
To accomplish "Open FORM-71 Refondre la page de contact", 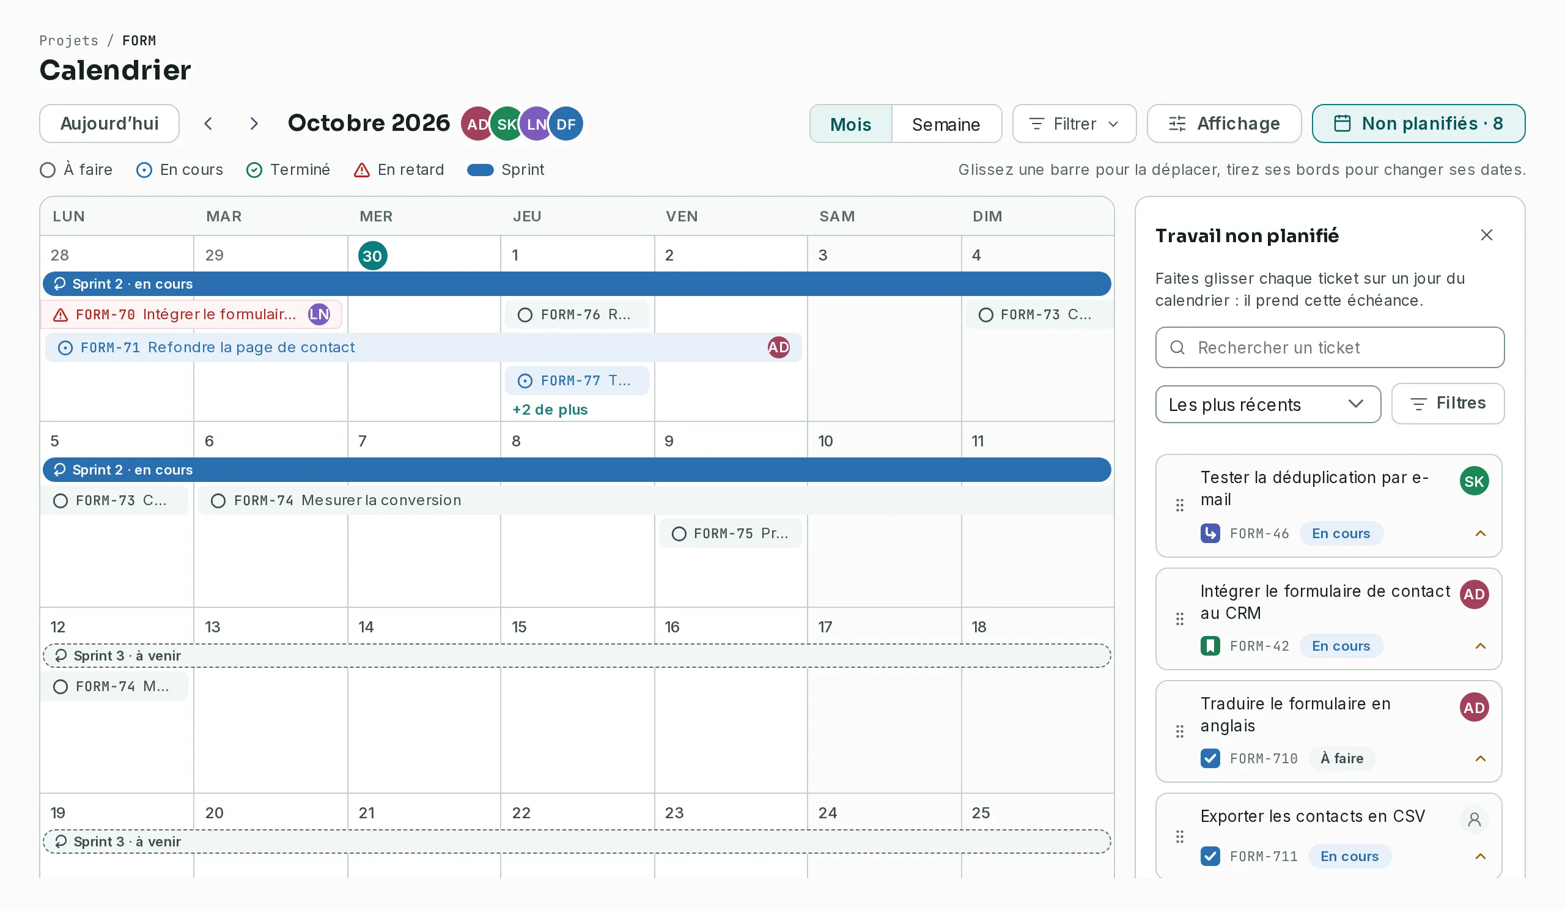I will [x=423, y=347].
